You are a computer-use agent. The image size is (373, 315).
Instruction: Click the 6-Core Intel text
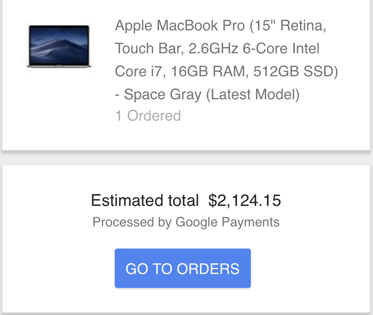pos(281,48)
